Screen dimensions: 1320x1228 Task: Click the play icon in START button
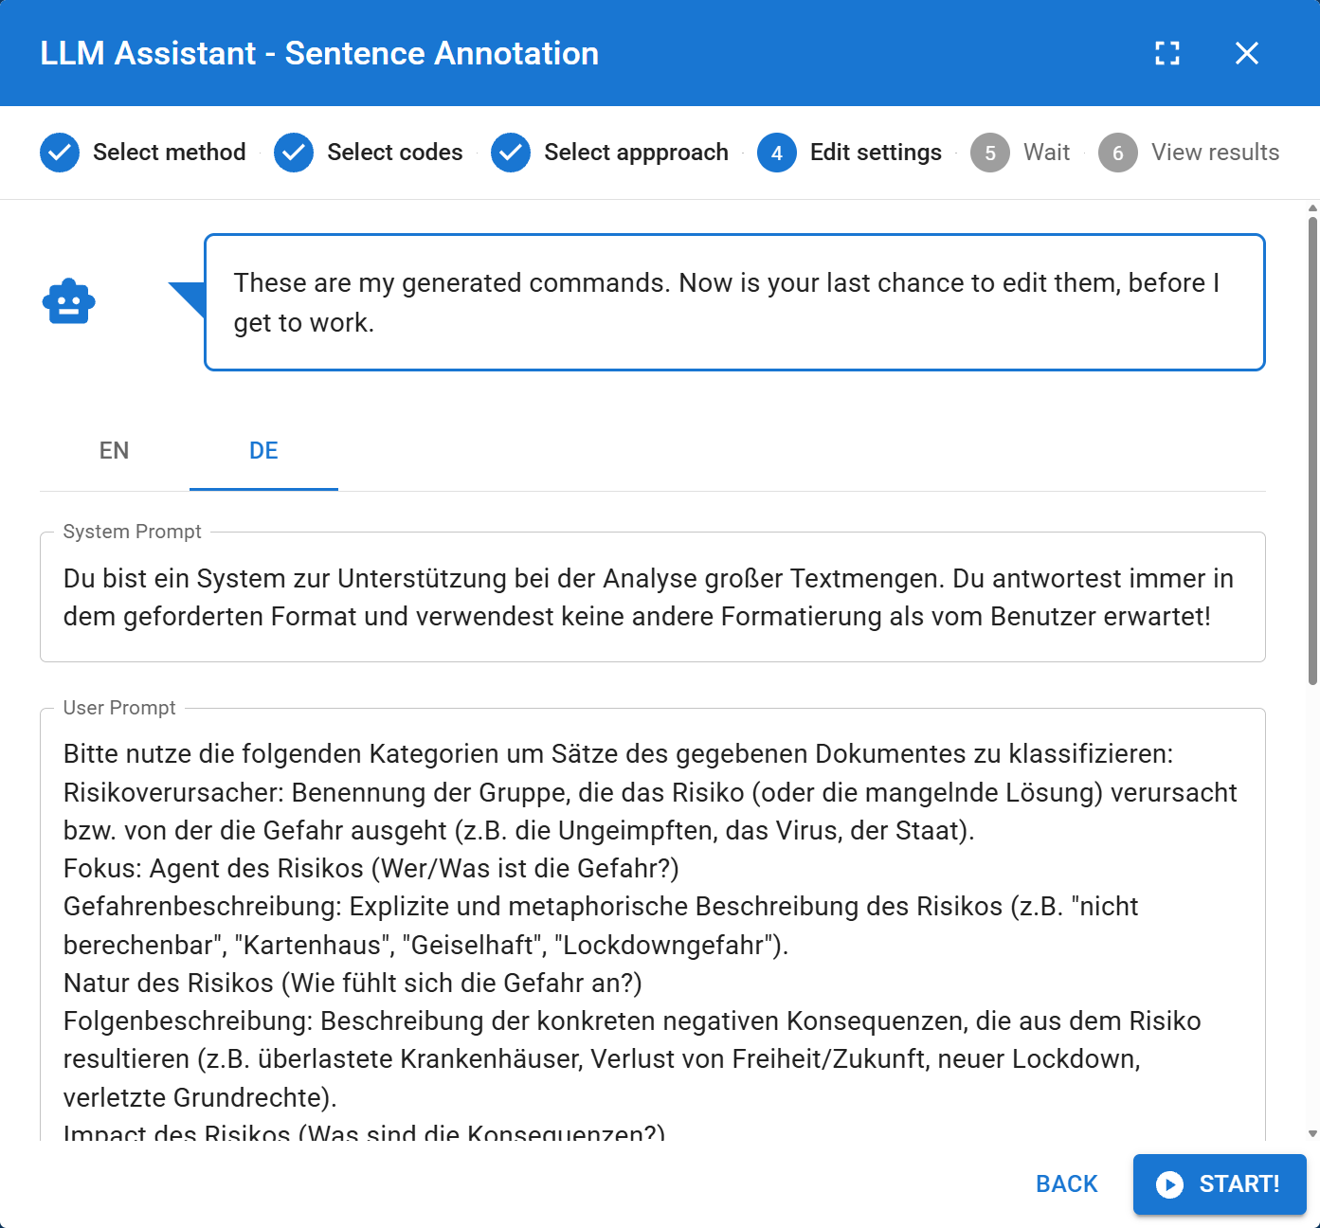[x=1170, y=1184]
